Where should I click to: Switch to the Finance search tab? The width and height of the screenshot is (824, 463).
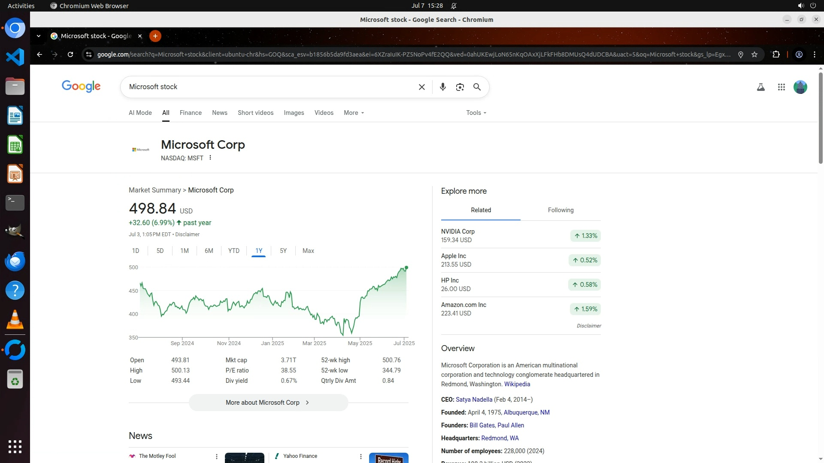pos(191,113)
